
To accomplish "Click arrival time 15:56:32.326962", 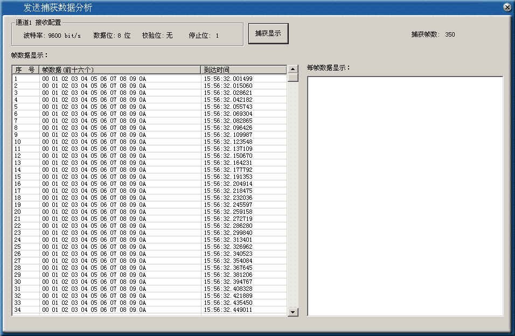I will 228,247.
